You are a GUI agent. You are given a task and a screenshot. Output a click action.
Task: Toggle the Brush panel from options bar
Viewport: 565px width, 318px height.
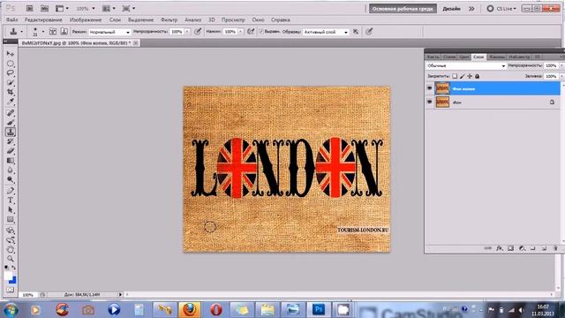[53, 32]
